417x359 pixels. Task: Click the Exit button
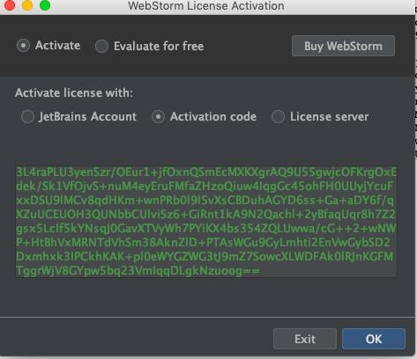[x=305, y=339]
